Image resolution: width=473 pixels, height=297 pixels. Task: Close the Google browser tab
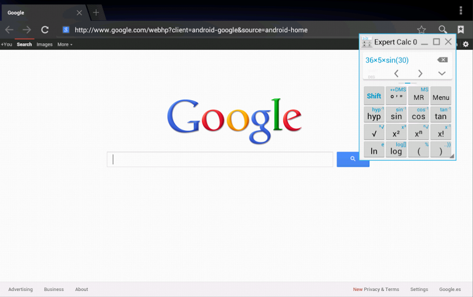(x=79, y=13)
